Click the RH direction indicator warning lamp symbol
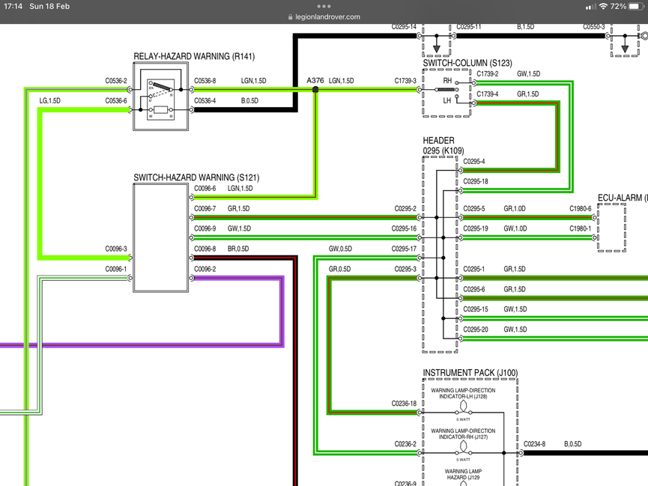This screenshot has width=648, height=486. coord(463,448)
